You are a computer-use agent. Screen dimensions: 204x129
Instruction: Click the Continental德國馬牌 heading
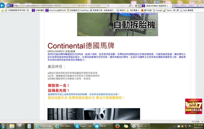81,46
